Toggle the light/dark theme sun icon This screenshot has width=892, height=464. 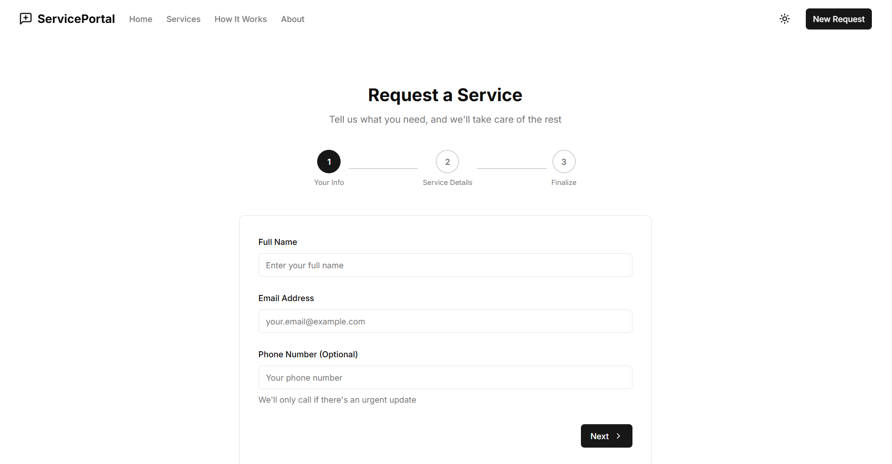pos(785,19)
